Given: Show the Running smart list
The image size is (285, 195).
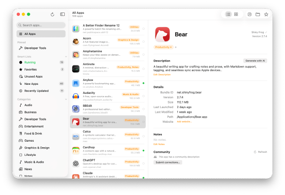Looking at the screenshot, I should pyautogui.click(x=41, y=62).
